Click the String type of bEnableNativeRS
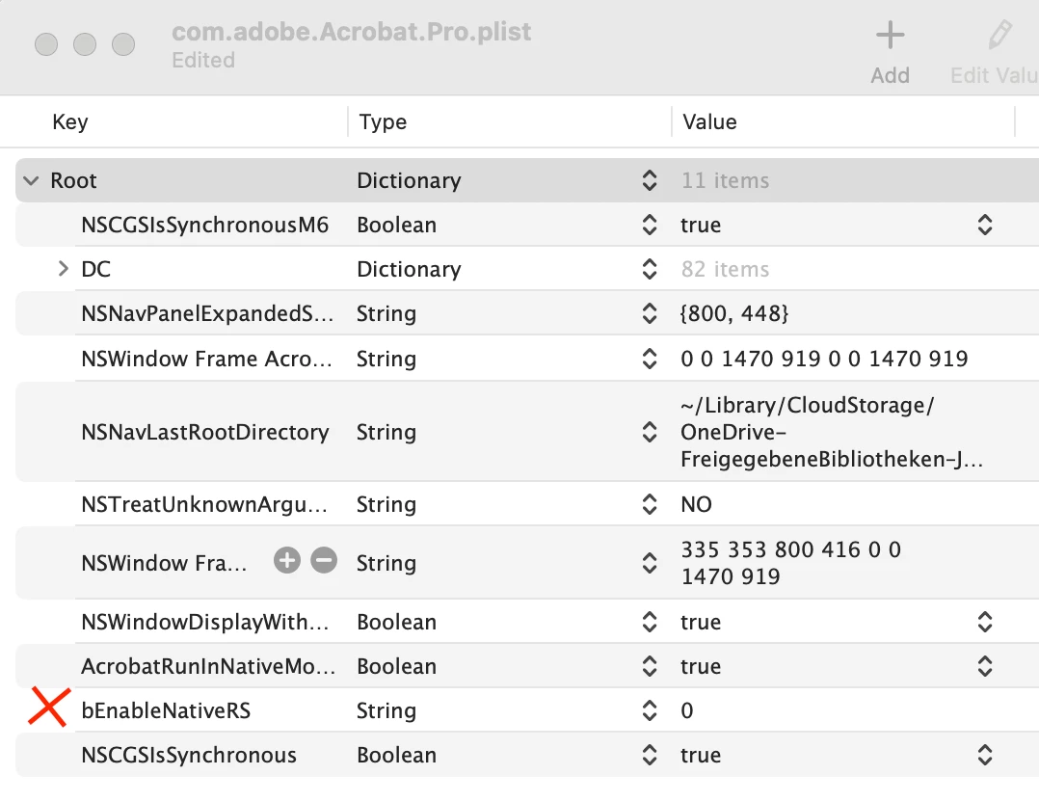Screen dimensions: 1039x802 coord(386,710)
